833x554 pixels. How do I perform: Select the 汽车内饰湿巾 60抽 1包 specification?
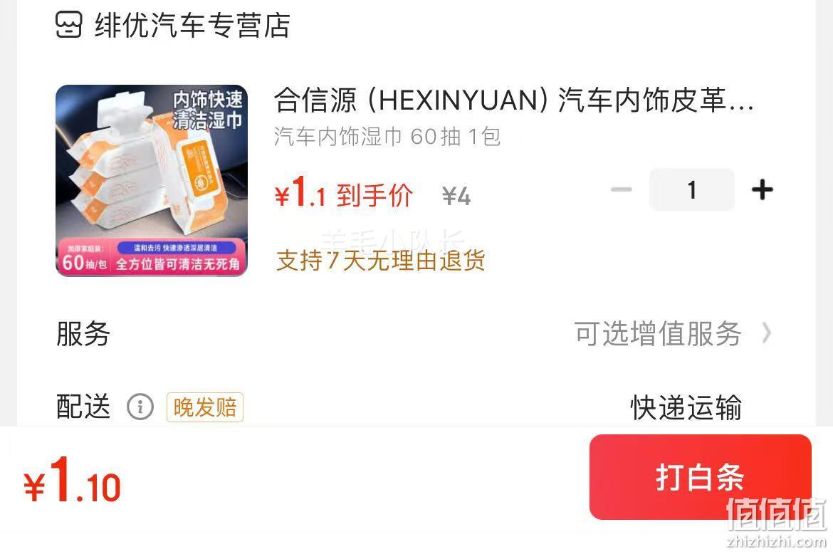pyautogui.click(x=387, y=137)
